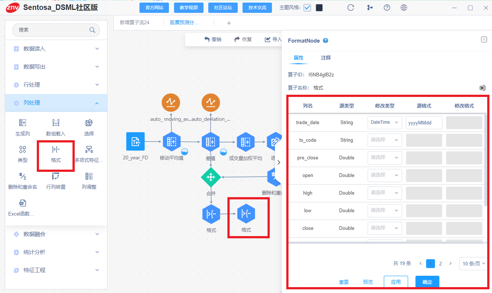Select the 类型 operator icon

(22, 149)
